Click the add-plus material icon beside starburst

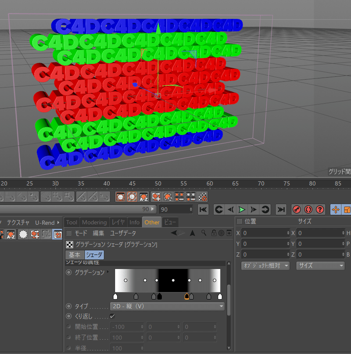click(35, 234)
